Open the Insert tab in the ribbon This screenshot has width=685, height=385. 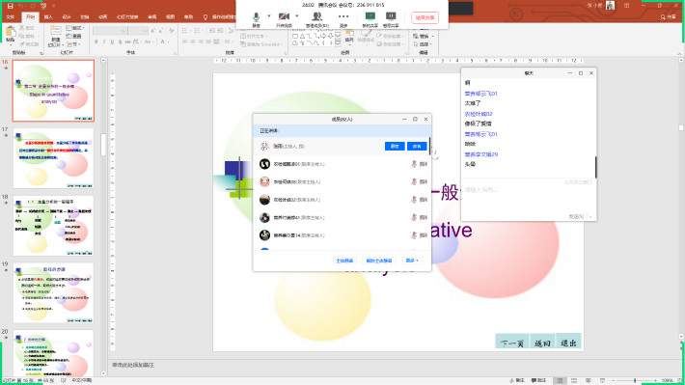click(x=48, y=17)
